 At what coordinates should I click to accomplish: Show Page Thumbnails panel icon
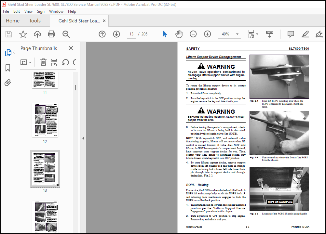click(x=8, y=53)
